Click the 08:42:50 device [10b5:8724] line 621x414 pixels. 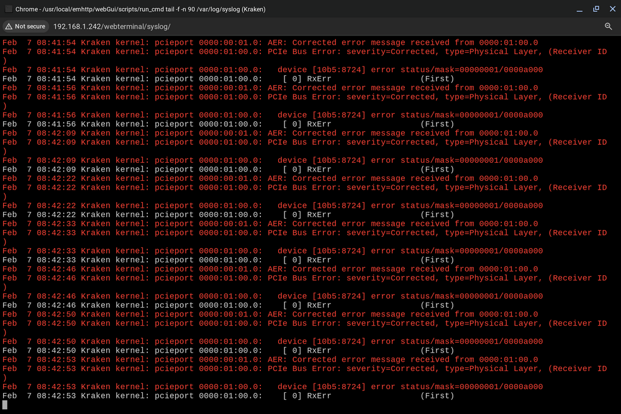point(273,341)
